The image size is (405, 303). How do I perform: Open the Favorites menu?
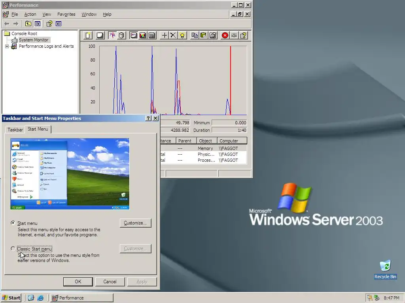click(x=66, y=14)
